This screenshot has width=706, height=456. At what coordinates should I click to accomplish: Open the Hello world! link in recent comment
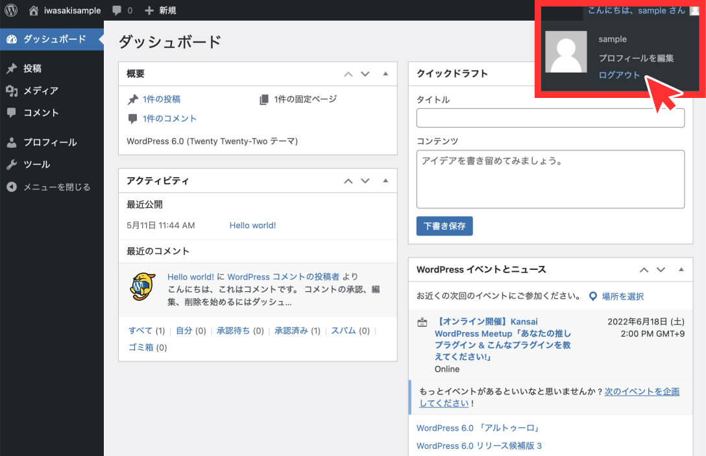[x=191, y=277]
